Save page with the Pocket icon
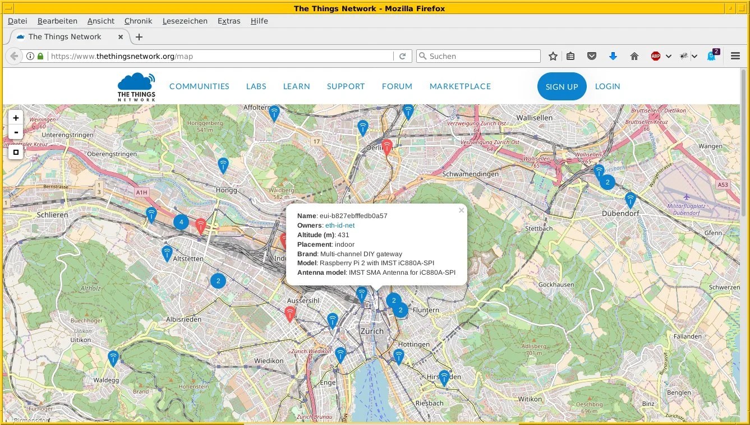The image size is (750, 425). click(591, 56)
